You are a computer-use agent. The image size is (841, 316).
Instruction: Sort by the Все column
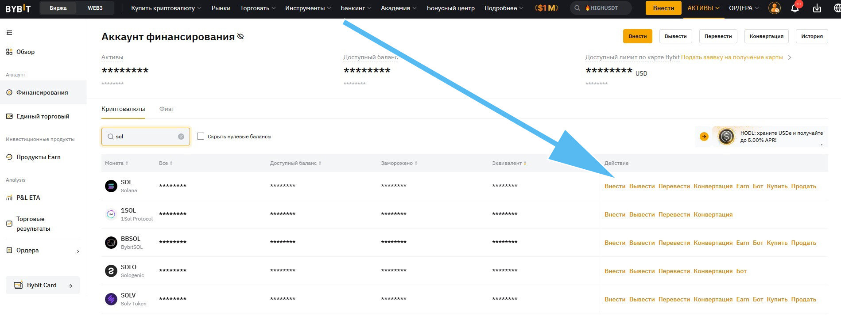pyautogui.click(x=166, y=163)
